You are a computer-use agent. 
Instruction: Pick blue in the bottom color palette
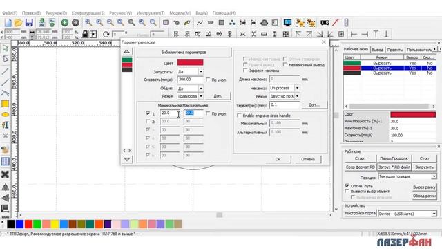(20, 224)
